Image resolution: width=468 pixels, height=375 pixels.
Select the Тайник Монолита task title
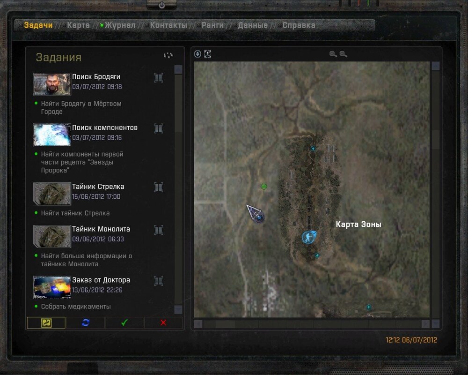pyautogui.click(x=101, y=229)
